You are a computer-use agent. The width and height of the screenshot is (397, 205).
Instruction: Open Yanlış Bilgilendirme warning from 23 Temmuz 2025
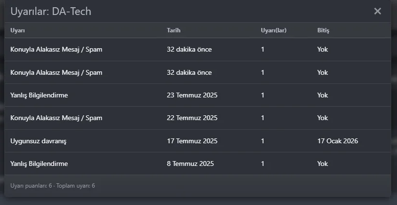39,95
